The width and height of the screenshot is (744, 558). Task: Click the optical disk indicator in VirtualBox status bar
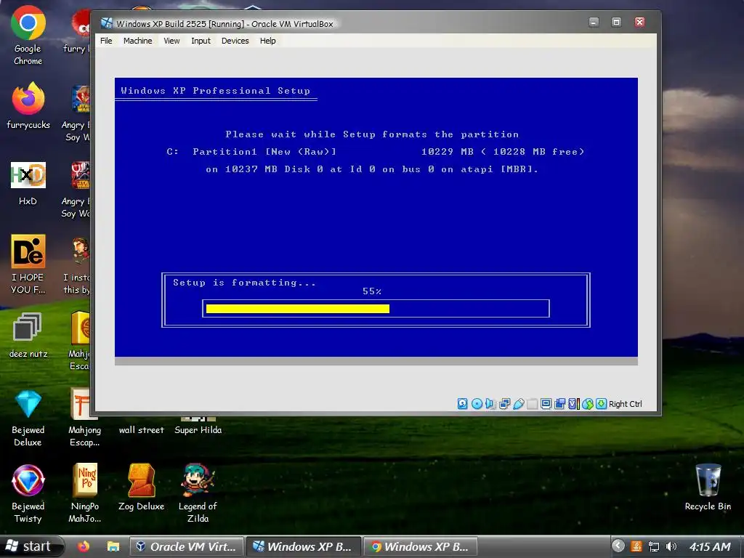click(x=477, y=404)
